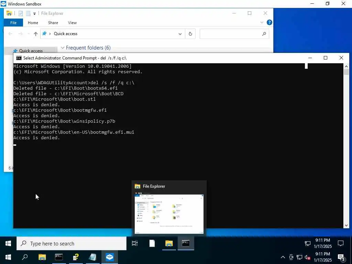Click the File Explorer taskbar preview thumbnail
Screen dimensions: 352x264
(169, 214)
